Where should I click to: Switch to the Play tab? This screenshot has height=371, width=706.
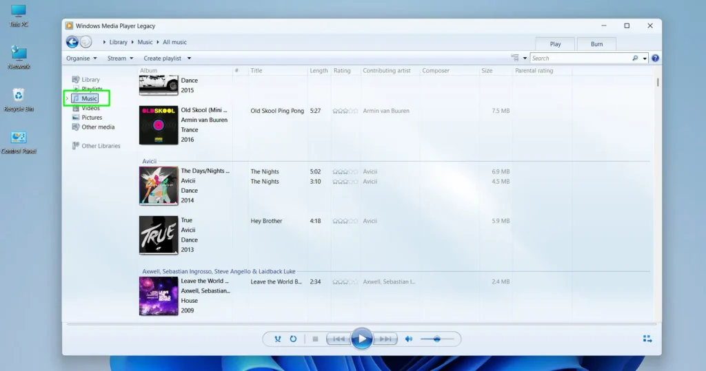[x=555, y=44]
